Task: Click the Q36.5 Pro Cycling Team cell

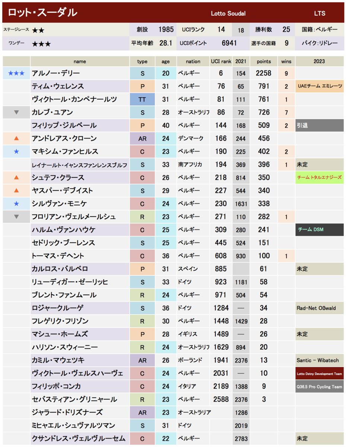Action: 319,386
